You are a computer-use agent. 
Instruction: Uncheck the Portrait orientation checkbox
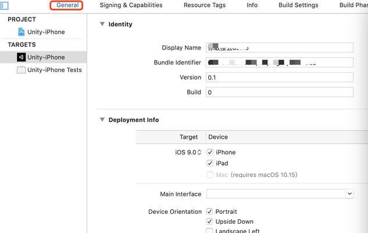pos(209,211)
